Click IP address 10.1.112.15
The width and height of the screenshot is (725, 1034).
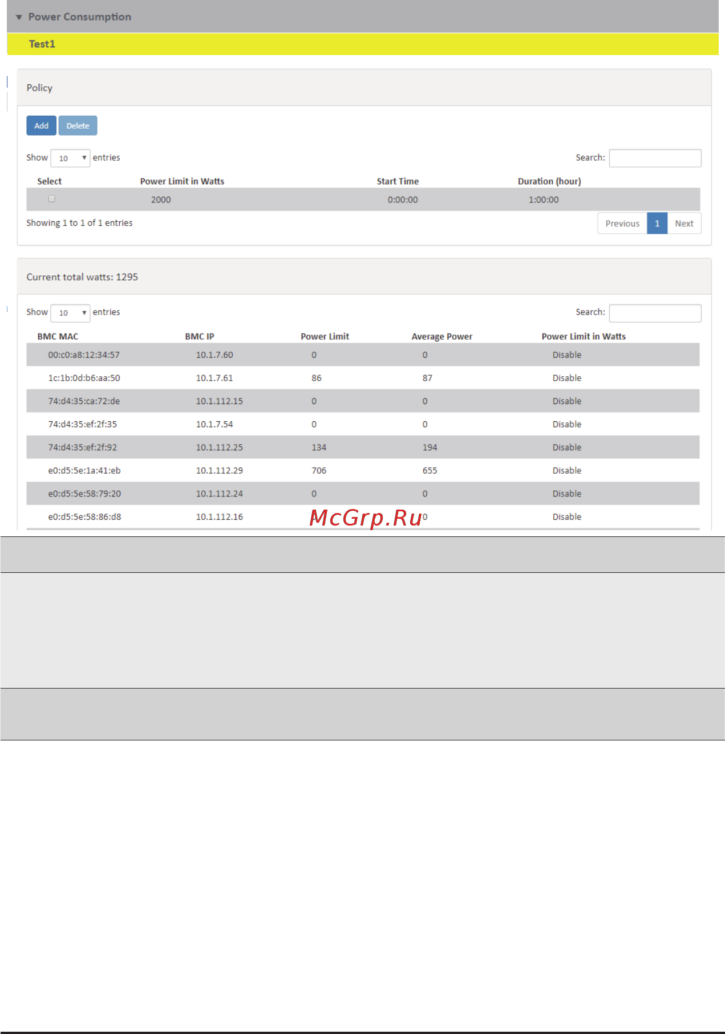click(220, 401)
